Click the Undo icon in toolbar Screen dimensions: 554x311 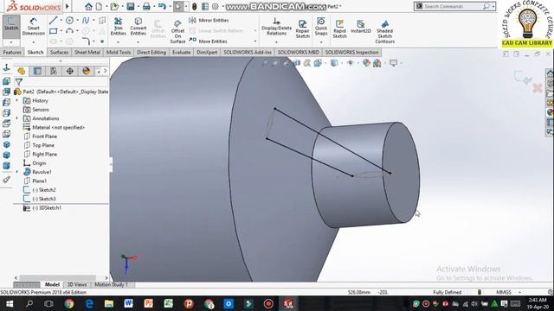[162, 6]
